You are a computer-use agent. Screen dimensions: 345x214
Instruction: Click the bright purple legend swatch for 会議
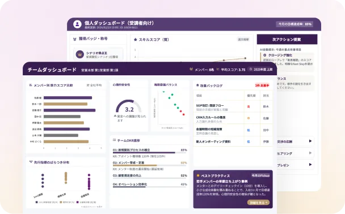[x=77, y=202]
